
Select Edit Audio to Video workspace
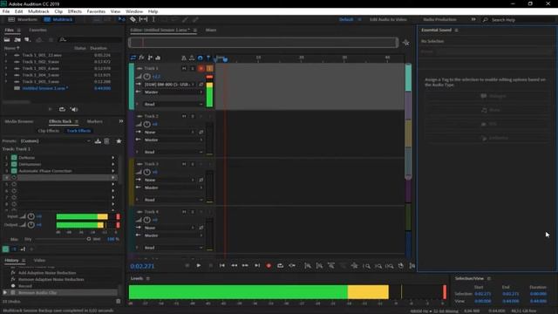click(x=388, y=19)
